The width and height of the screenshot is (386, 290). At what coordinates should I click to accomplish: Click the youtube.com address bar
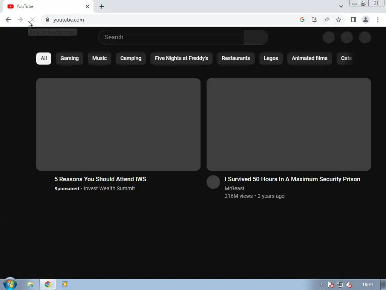pyautogui.click(x=170, y=20)
